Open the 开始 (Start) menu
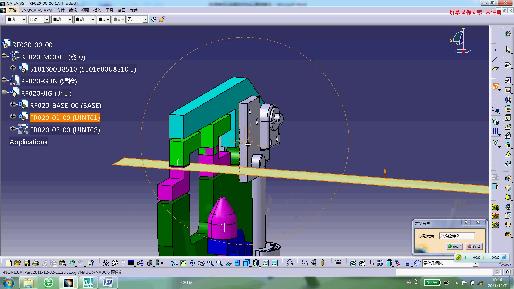 pyautogui.click(x=13, y=10)
